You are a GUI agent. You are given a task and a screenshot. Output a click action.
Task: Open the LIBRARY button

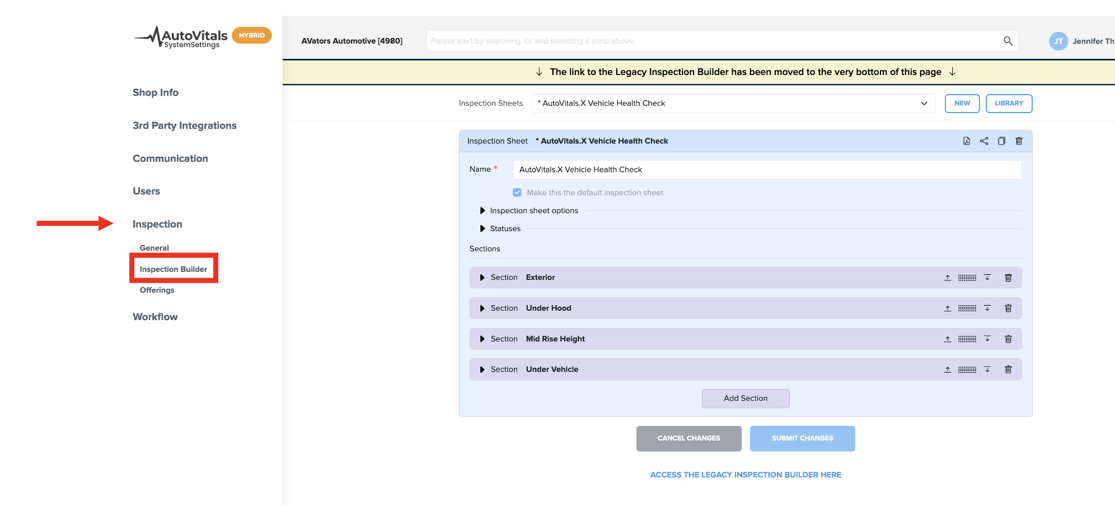coord(1009,104)
